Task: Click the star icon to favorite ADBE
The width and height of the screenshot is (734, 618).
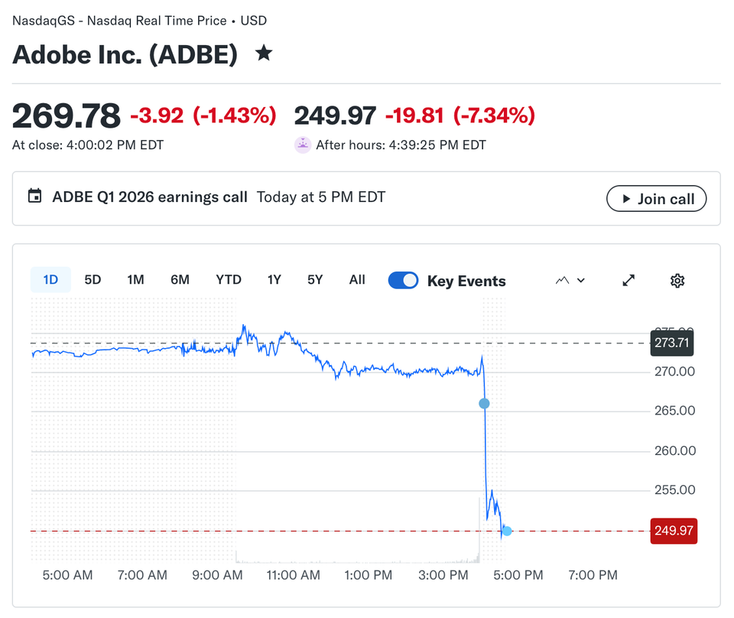Action: (263, 54)
